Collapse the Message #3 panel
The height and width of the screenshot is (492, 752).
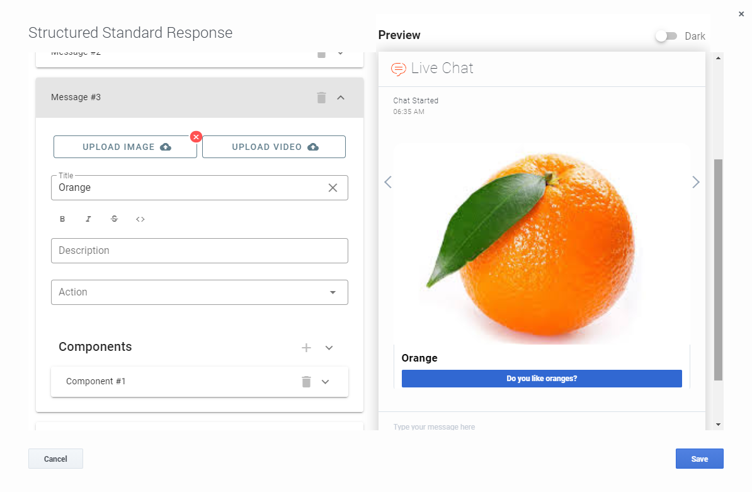pyautogui.click(x=341, y=98)
